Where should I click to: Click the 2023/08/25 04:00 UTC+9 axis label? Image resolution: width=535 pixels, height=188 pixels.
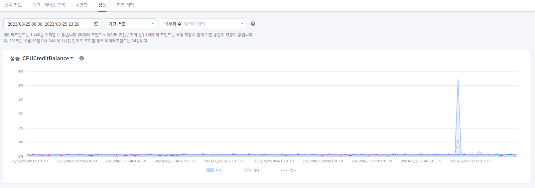coord(175,161)
